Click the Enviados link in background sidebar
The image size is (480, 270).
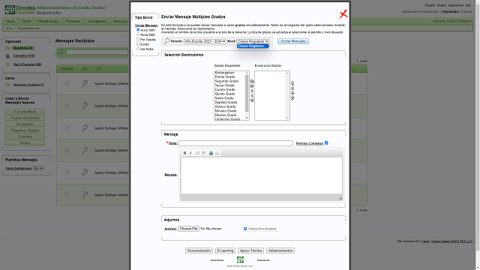click(24, 55)
